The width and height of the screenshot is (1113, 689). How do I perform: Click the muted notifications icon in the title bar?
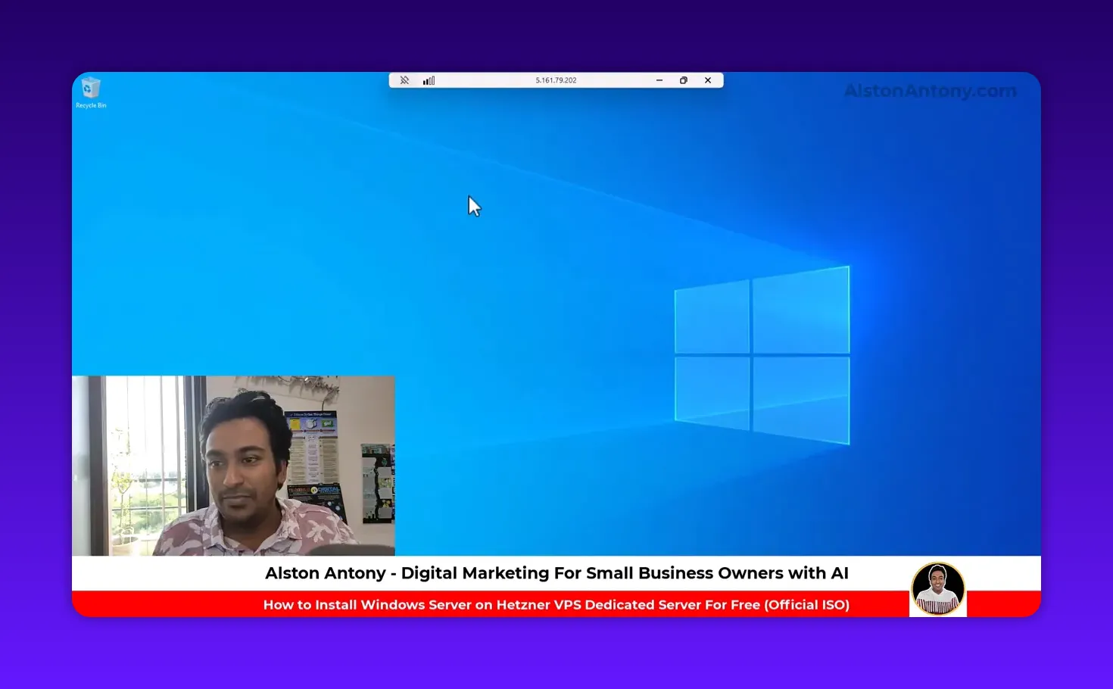click(x=405, y=79)
